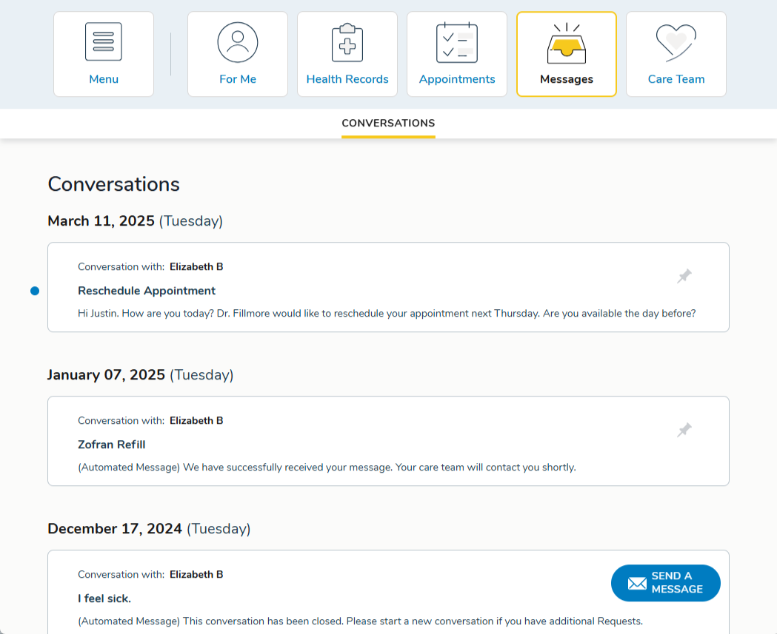The width and height of the screenshot is (777, 634).
Task: Open the Menu hamburger icon
Action: click(104, 42)
